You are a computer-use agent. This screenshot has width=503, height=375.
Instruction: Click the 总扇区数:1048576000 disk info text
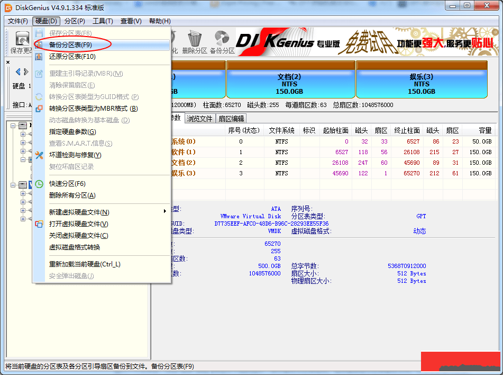coord(363,105)
